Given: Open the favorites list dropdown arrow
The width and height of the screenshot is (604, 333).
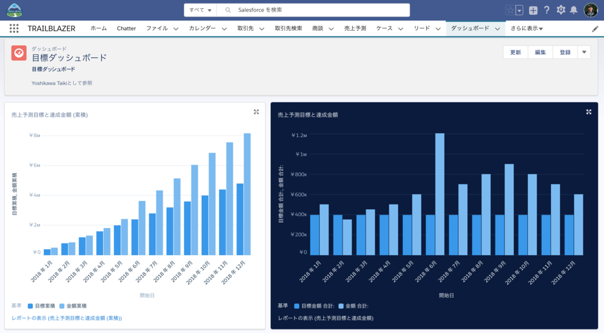Looking at the screenshot, I should point(519,11).
